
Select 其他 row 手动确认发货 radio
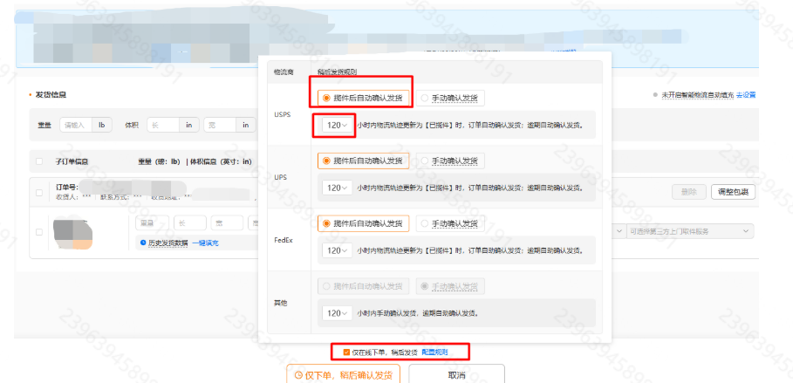point(450,286)
